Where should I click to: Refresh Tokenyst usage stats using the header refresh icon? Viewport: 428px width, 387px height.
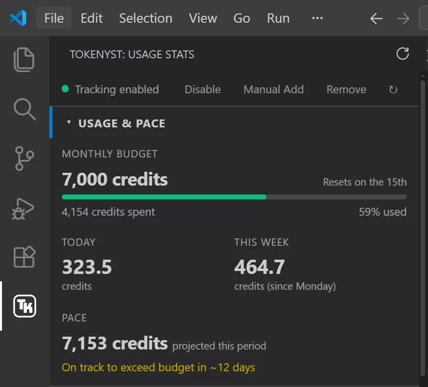(x=402, y=54)
